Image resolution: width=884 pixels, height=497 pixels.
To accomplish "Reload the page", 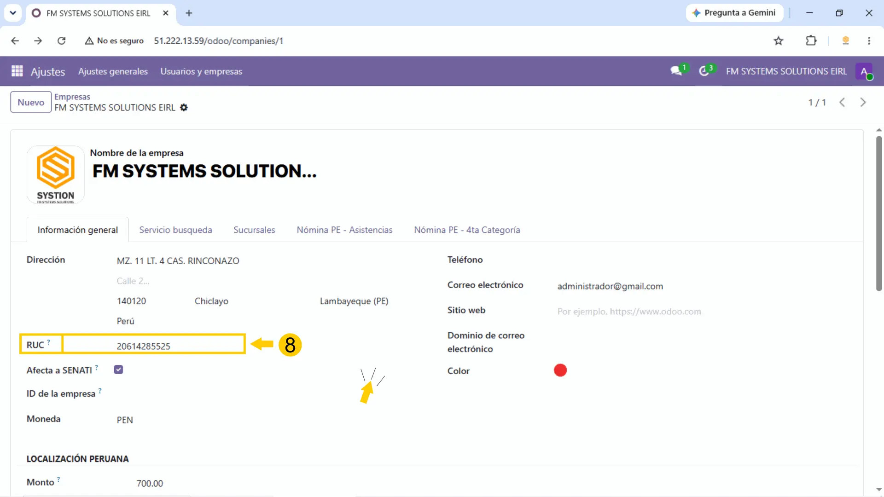I will (x=61, y=41).
